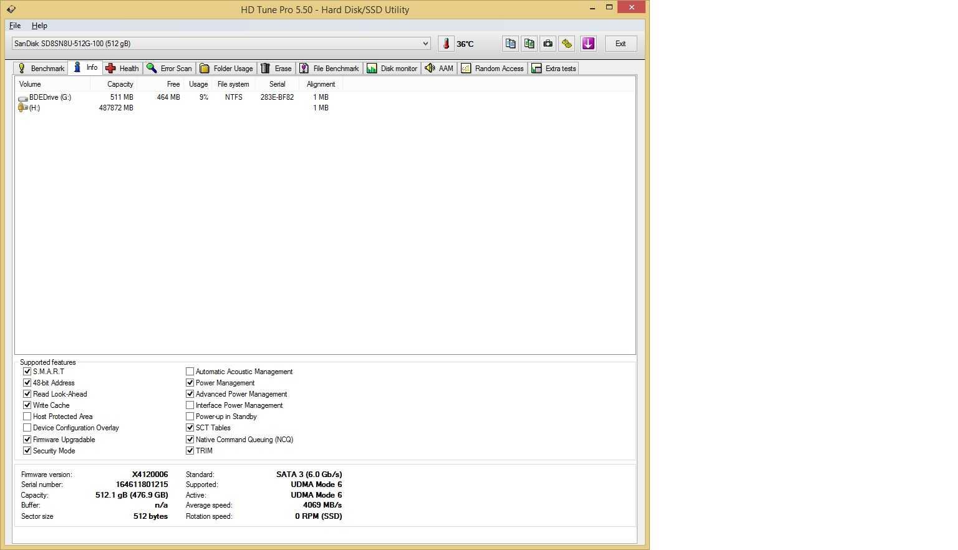The height and width of the screenshot is (550, 958).
Task: Click the Exit button
Action: [621, 44]
